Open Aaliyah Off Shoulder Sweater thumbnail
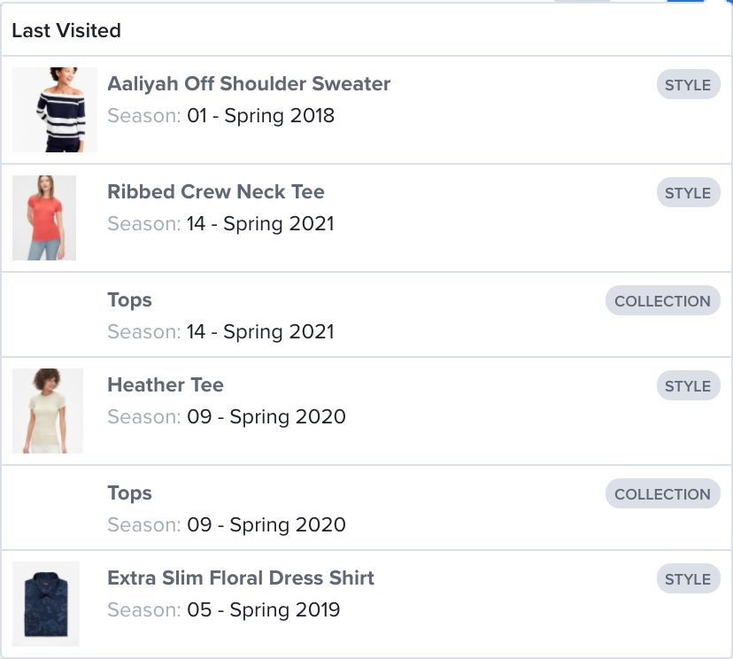This screenshot has width=733, height=659. [x=55, y=110]
